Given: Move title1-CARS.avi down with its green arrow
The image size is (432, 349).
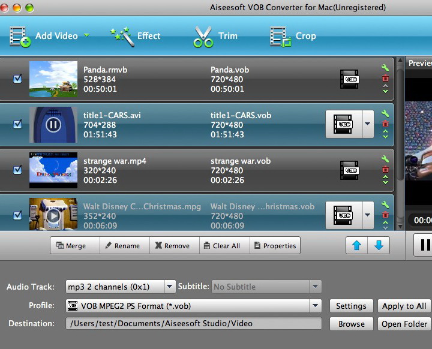Looking at the screenshot, I should click(x=385, y=136).
